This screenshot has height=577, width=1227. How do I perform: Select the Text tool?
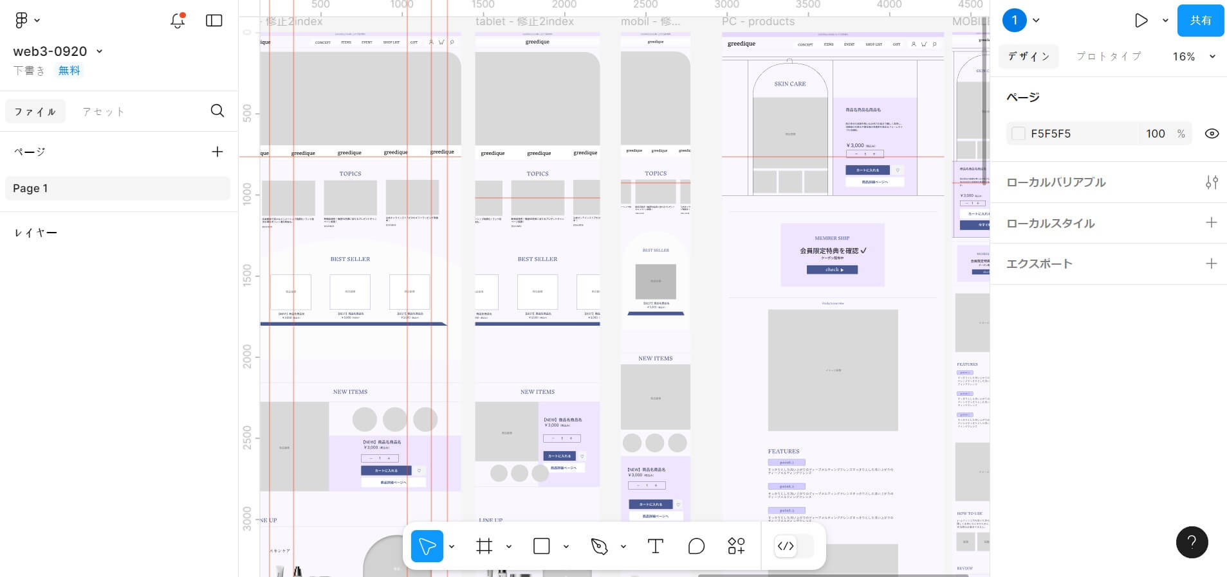(655, 546)
